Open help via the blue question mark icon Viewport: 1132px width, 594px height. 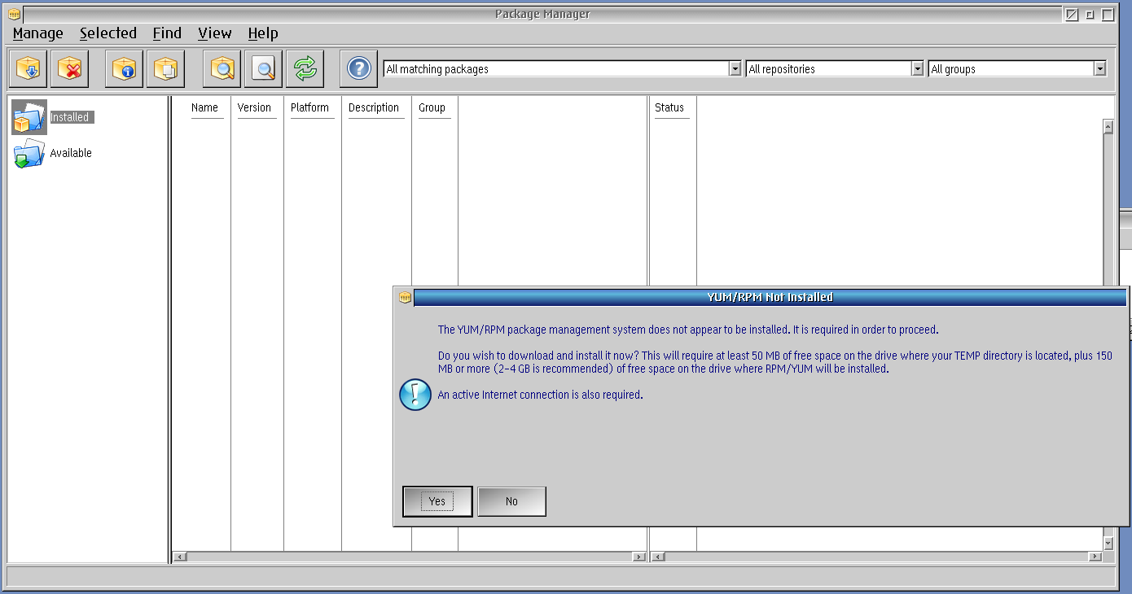pyautogui.click(x=359, y=68)
